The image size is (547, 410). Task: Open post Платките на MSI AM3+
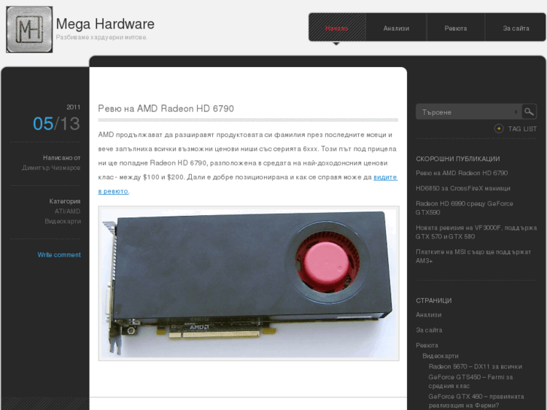(x=473, y=256)
